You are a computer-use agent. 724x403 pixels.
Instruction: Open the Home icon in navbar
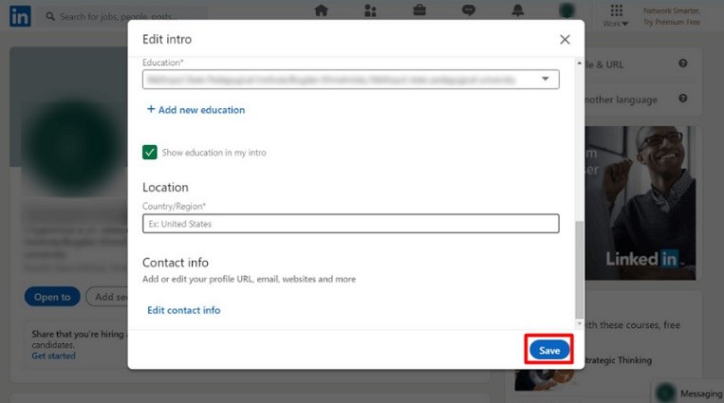pyautogui.click(x=321, y=10)
